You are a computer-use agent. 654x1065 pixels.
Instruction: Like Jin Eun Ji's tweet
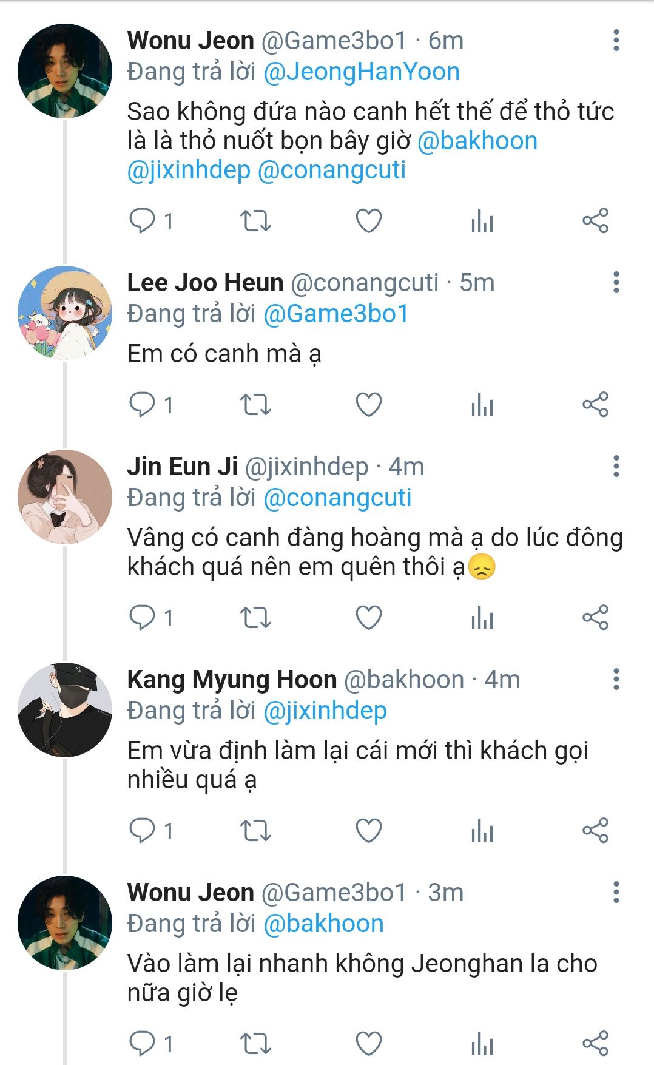click(x=368, y=618)
